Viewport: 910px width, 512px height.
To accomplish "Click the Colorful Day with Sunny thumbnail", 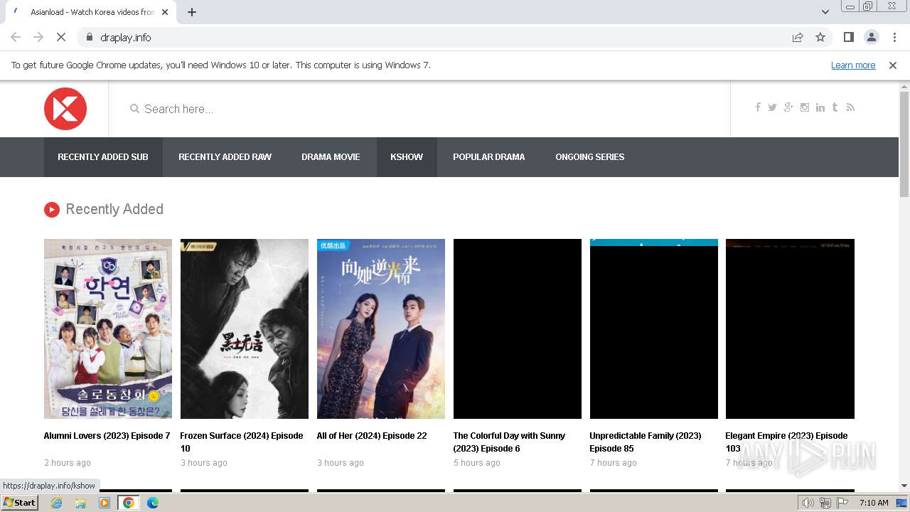I will point(518,329).
